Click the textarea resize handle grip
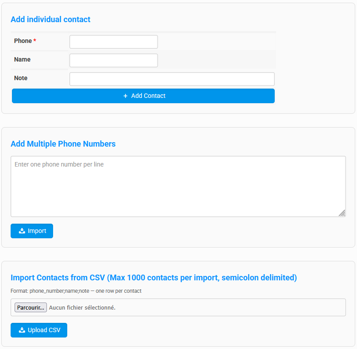Viewport: 357px width, 349px height. [x=342, y=213]
